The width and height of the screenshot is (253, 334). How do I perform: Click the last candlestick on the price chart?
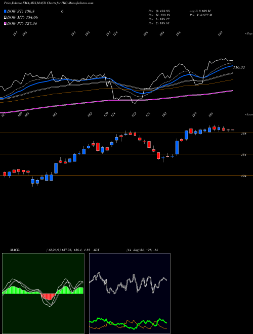tap(233, 130)
